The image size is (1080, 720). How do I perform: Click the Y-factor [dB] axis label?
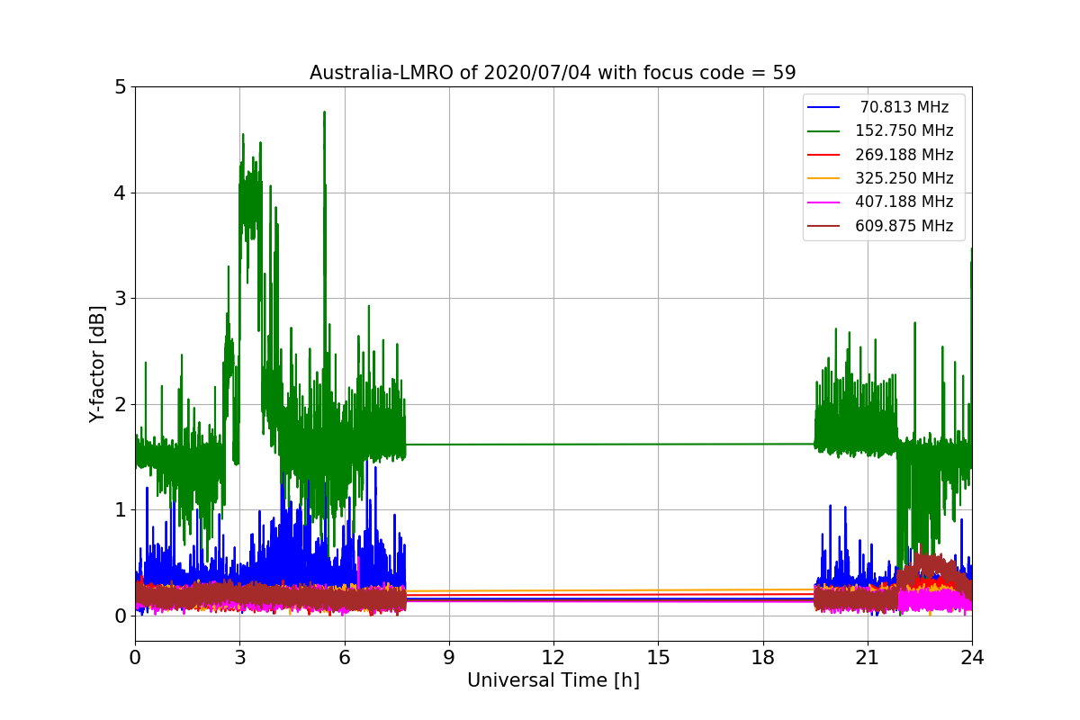[x=97, y=364]
